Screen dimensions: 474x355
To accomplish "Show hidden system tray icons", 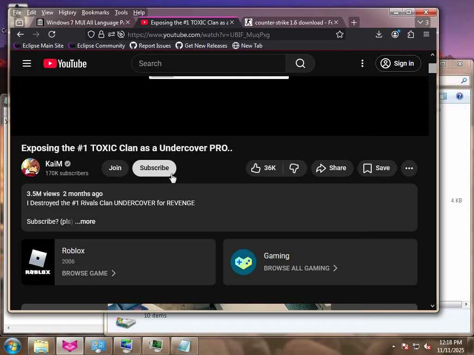I will tap(393, 347).
